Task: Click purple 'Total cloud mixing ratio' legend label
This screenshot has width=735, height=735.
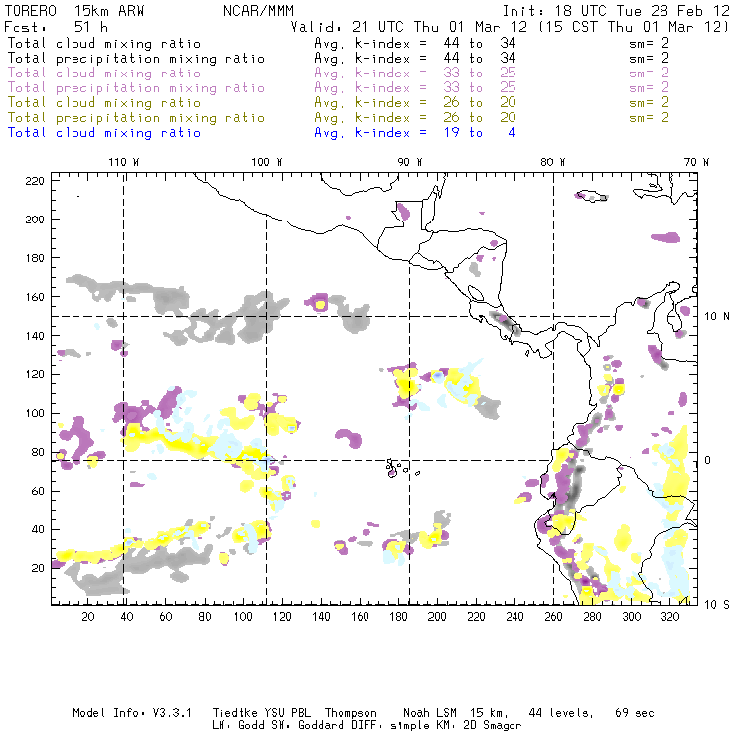Action: [104, 73]
